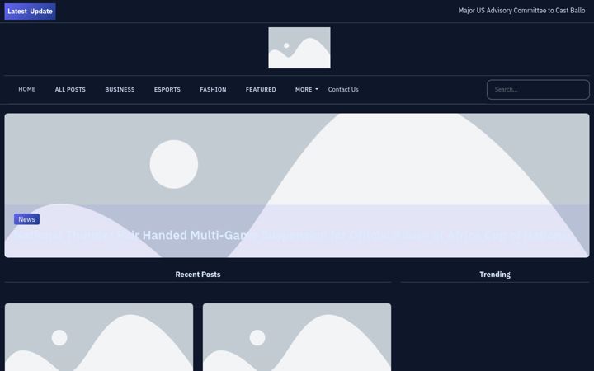This screenshot has height=371, width=594.
Task: Expand the MORE dropdown menu
Action: pos(306,89)
